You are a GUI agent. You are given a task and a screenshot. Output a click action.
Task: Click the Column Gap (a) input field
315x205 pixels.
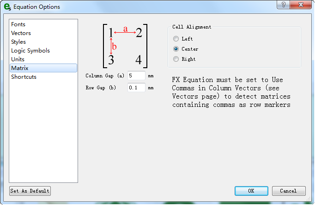click(136, 76)
